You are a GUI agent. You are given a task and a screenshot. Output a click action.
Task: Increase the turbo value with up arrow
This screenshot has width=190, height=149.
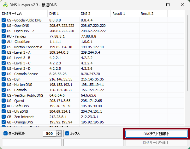pos(58,132)
